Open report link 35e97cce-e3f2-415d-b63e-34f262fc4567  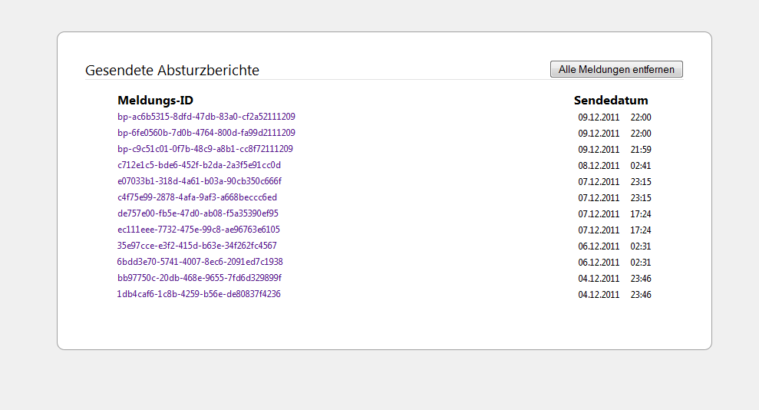tap(197, 246)
